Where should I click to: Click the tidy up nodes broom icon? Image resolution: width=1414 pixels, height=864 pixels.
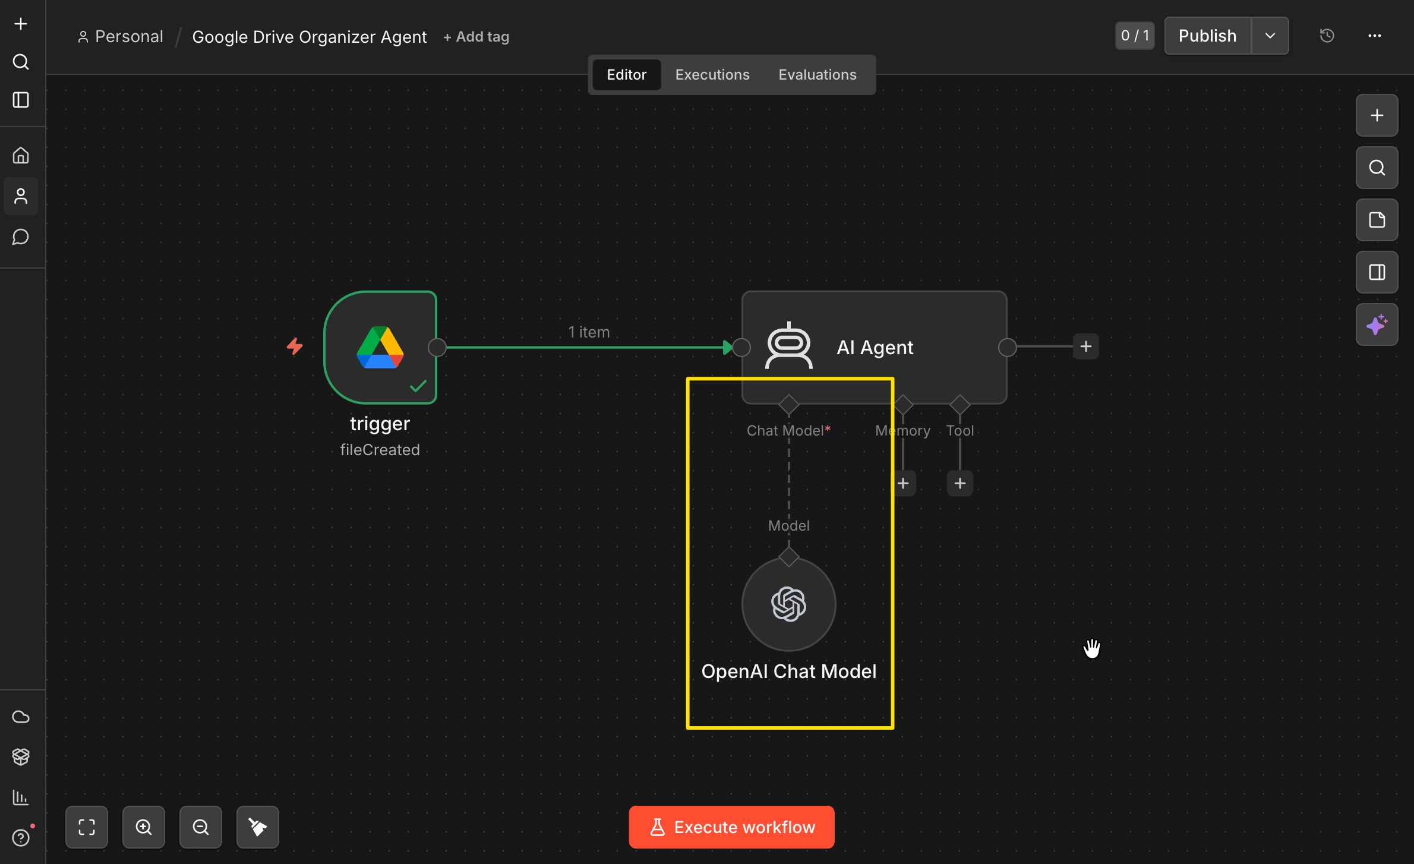pyautogui.click(x=258, y=827)
